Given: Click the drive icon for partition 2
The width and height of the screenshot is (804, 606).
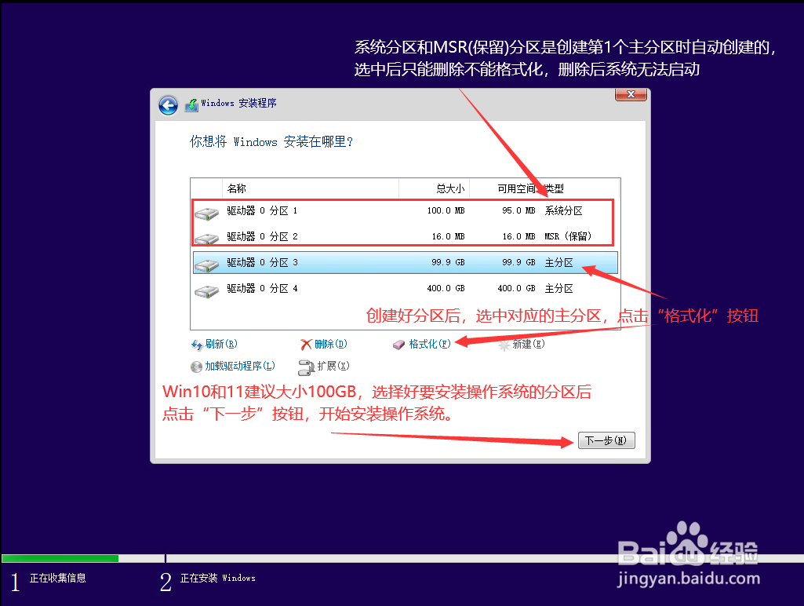Looking at the screenshot, I should pyautogui.click(x=207, y=238).
